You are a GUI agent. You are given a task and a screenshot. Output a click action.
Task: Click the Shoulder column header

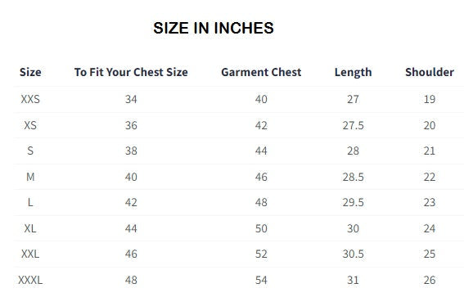pos(430,72)
